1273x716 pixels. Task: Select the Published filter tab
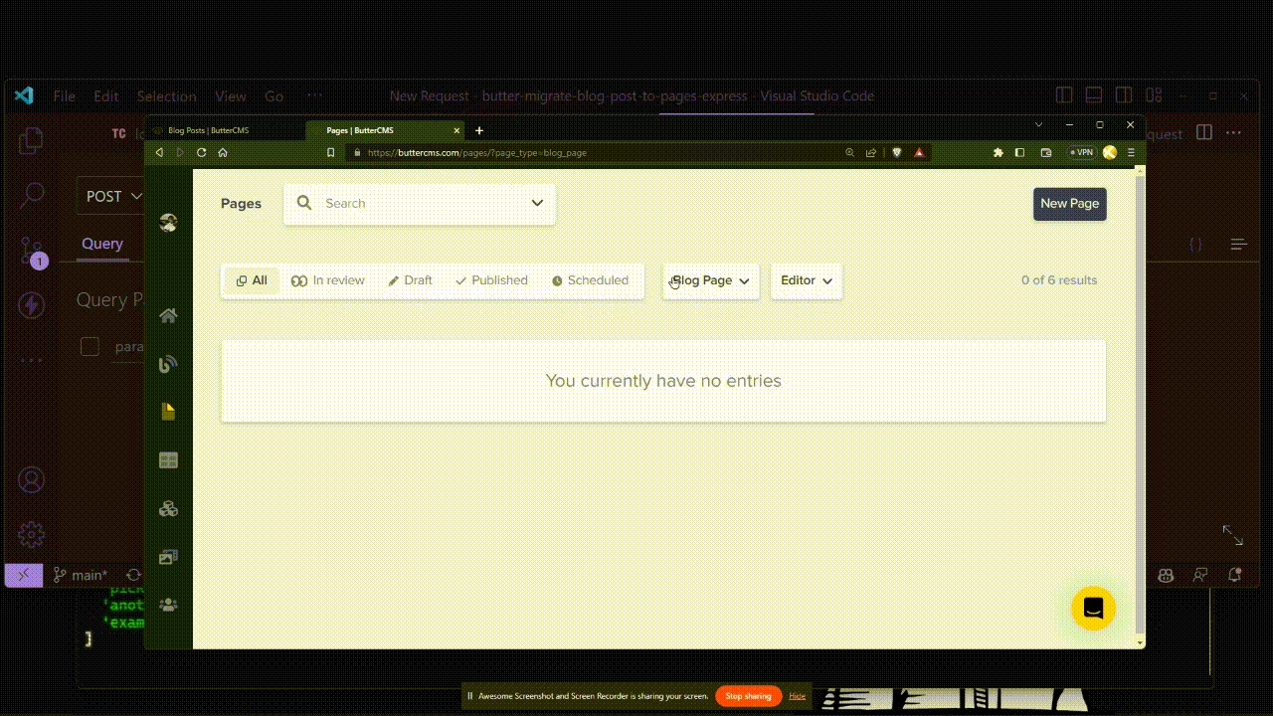491,280
